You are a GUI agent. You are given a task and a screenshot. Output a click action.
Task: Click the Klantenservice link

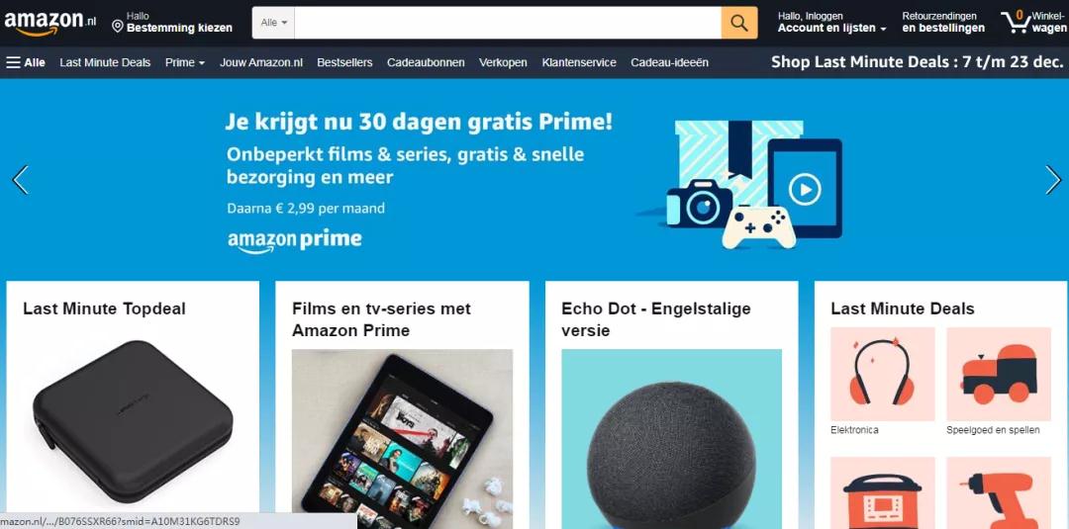(579, 62)
